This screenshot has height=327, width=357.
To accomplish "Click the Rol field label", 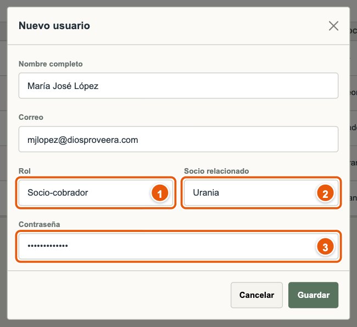I will coord(25,171).
